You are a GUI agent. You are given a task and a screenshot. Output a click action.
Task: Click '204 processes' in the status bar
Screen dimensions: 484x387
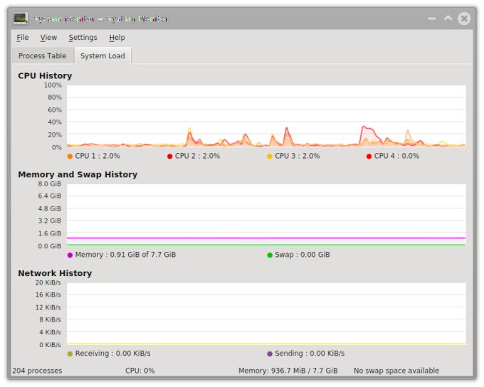[37, 371]
